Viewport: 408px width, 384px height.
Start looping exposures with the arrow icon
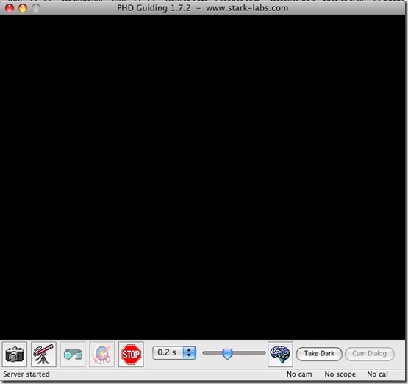coord(73,354)
